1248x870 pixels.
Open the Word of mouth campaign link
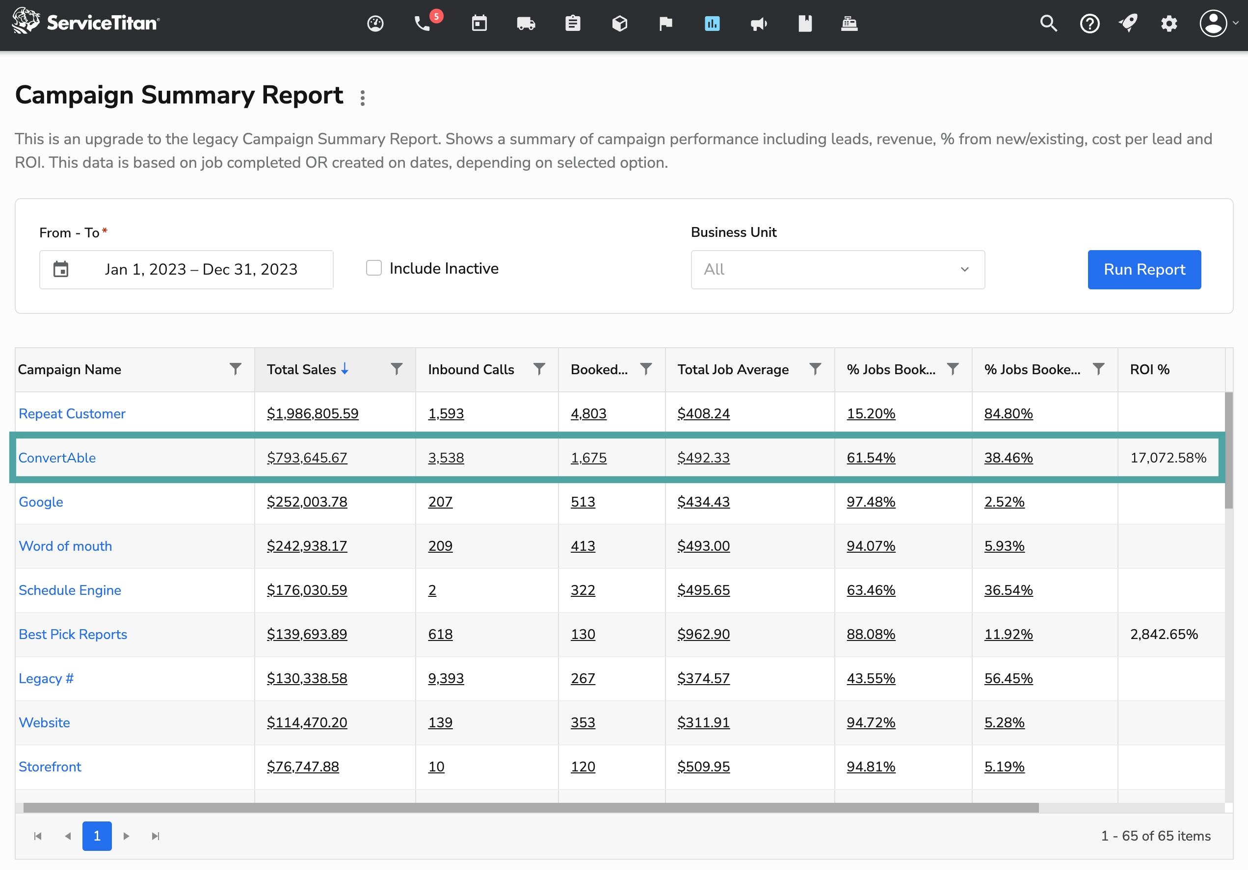(x=65, y=546)
